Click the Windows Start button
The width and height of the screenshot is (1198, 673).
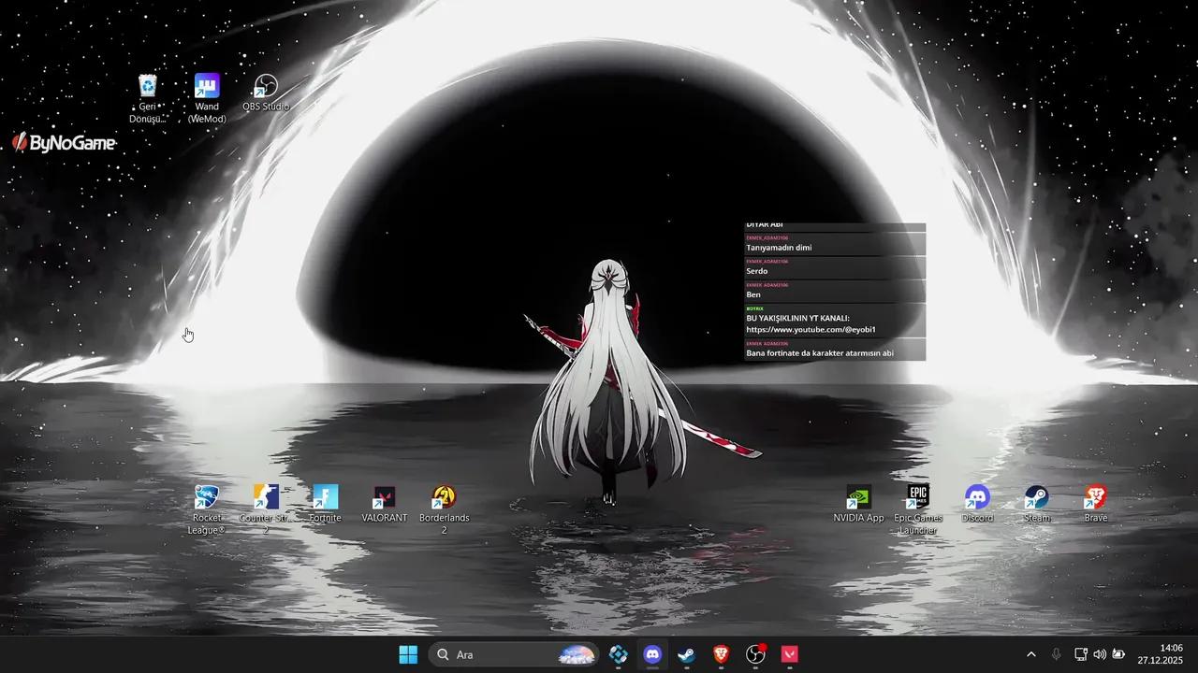click(x=408, y=654)
